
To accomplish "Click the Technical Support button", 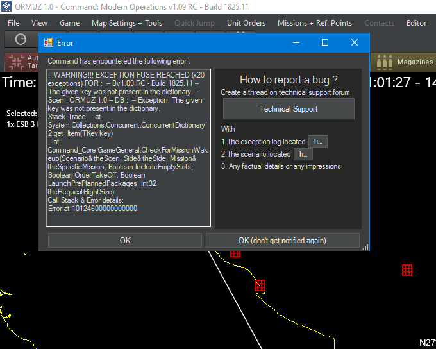I will (289, 109).
